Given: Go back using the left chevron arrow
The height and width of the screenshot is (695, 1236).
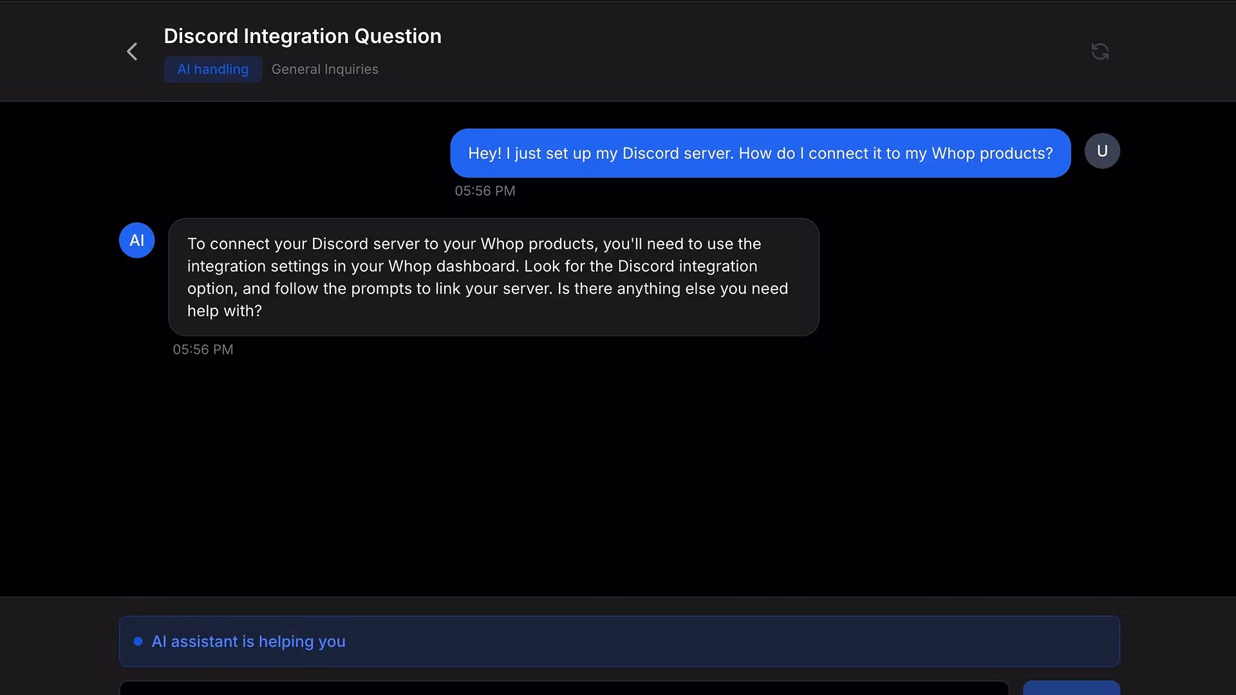Looking at the screenshot, I should click(x=132, y=51).
